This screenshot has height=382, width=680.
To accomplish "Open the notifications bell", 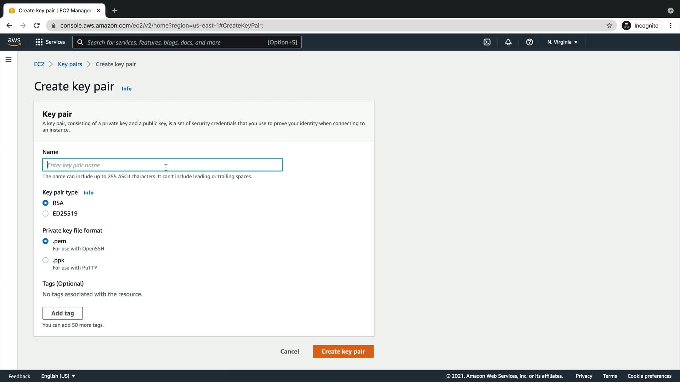I will (x=508, y=42).
